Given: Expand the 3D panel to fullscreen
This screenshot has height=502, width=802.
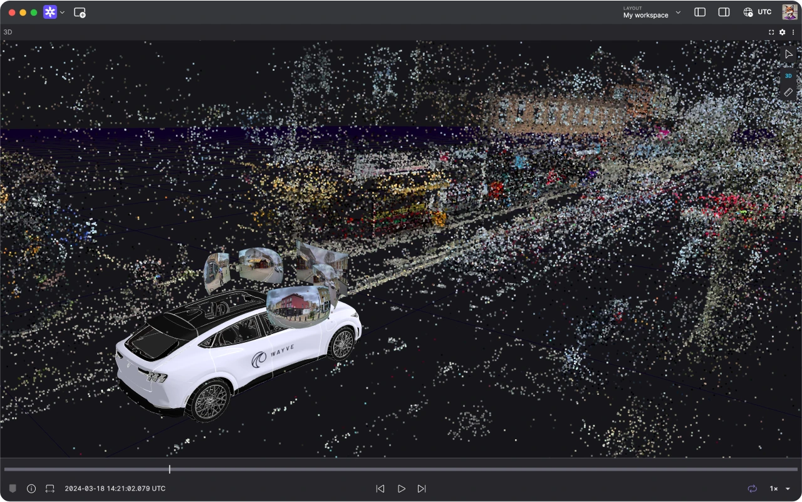Looking at the screenshot, I should tap(771, 32).
